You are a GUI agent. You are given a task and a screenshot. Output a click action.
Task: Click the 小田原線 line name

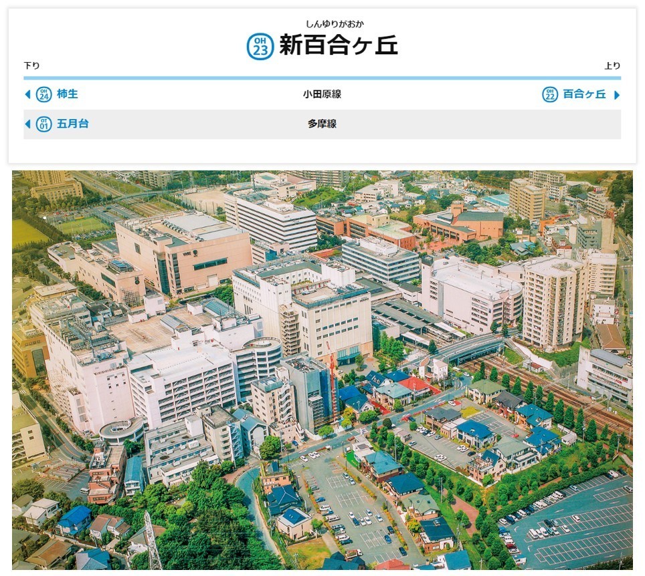point(322,94)
